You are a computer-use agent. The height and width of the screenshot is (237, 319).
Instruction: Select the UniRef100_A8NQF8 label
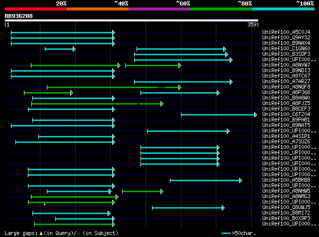(x=286, y=87)
